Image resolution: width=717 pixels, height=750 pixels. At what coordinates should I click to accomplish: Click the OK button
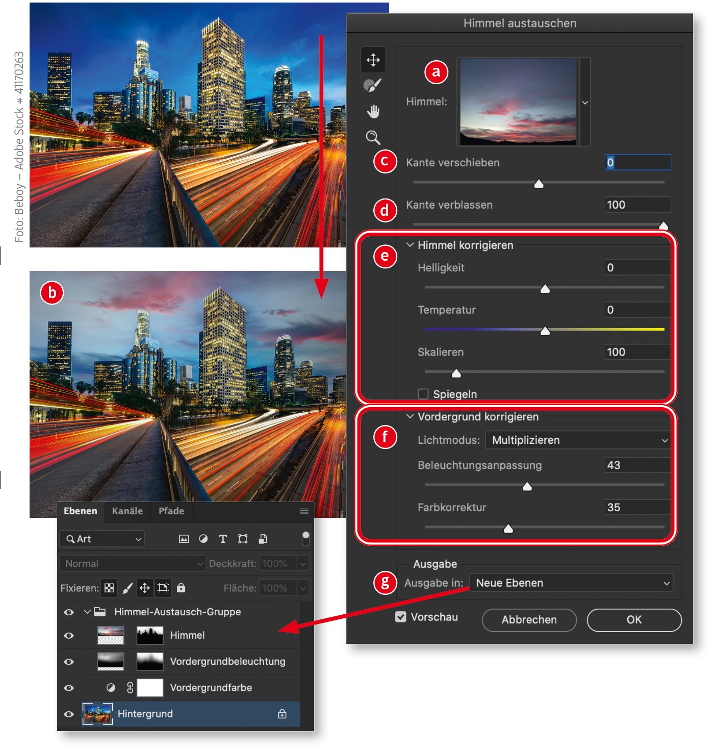coord(634,620)
